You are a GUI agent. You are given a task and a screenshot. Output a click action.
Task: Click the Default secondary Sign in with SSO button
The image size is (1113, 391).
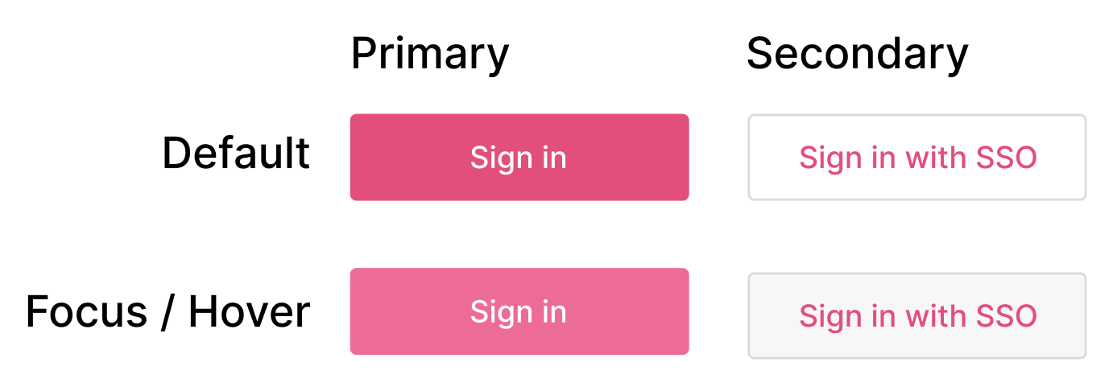(916, 157)
